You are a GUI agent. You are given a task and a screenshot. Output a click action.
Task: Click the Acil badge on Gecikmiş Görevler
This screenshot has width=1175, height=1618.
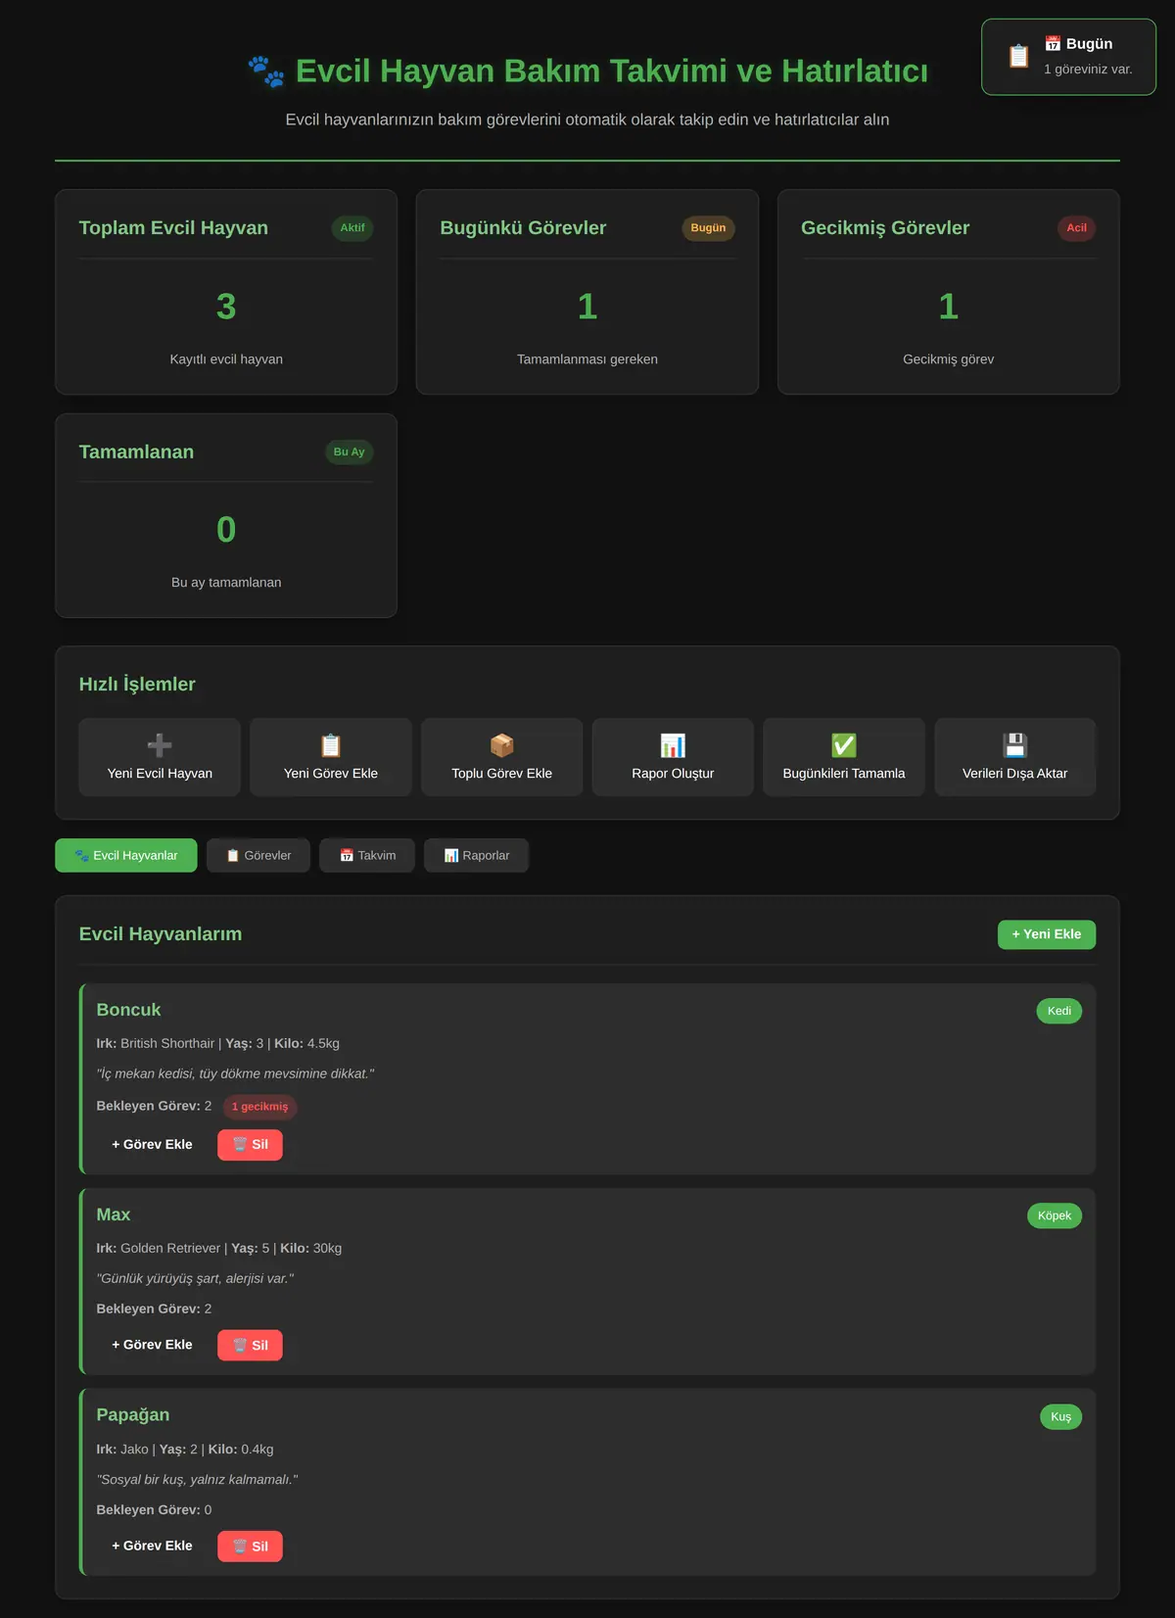tap(1076, 228)
